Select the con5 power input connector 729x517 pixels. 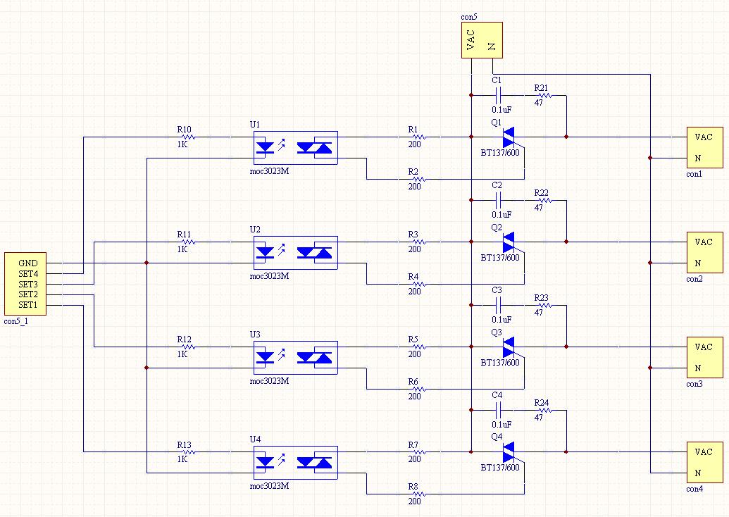[482, 40]
